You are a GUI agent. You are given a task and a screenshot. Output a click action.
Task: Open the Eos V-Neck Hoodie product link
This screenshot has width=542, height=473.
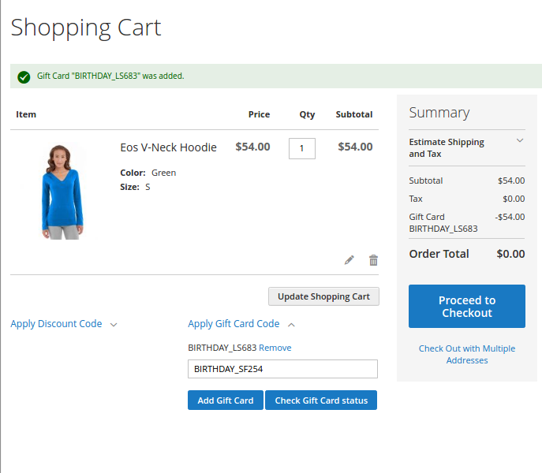pos(168,147)
